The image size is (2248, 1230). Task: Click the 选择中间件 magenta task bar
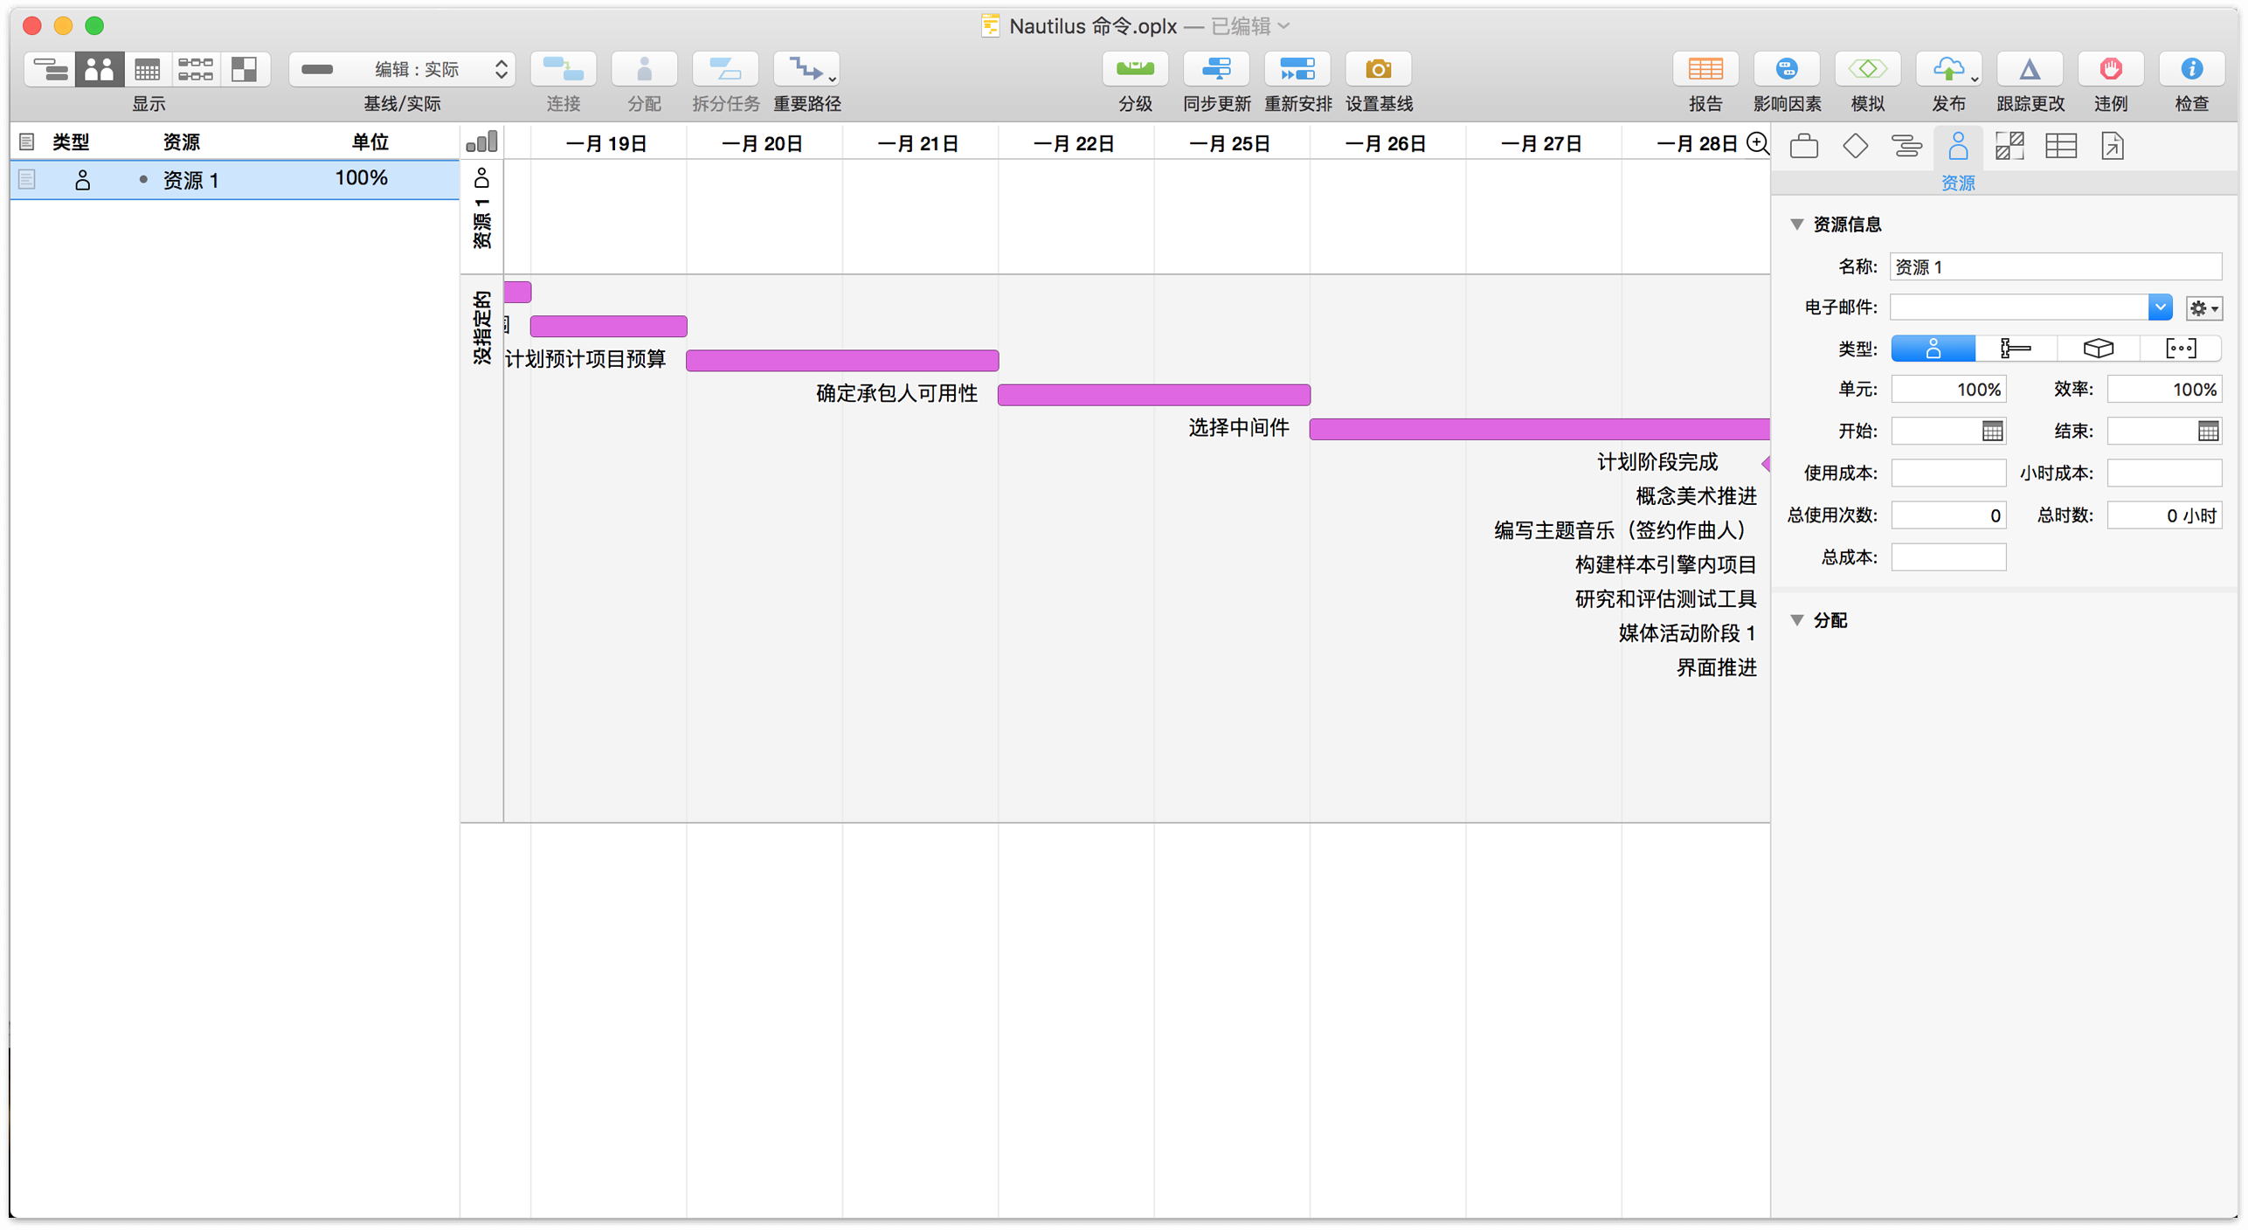pos(1538,429)
